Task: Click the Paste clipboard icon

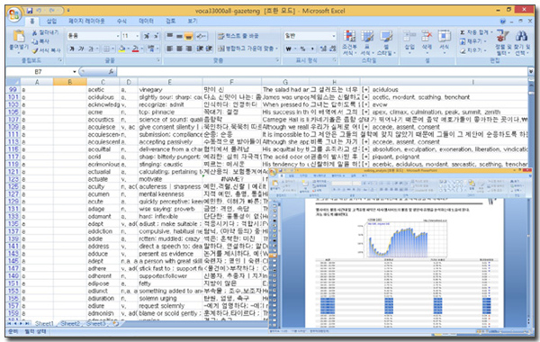Action: (x=19, y=37)
